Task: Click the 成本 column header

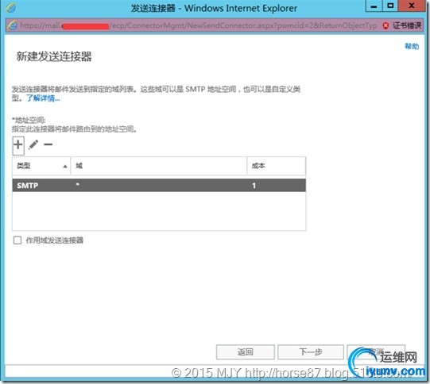Action: click(x=276, y=166)
